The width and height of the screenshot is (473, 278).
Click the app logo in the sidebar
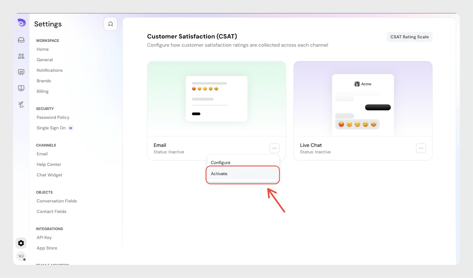tap(21, 23)
